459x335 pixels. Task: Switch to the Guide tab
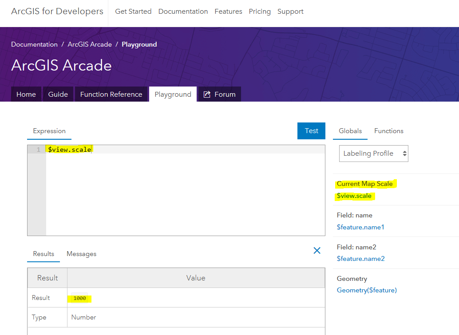click(58, 94)
